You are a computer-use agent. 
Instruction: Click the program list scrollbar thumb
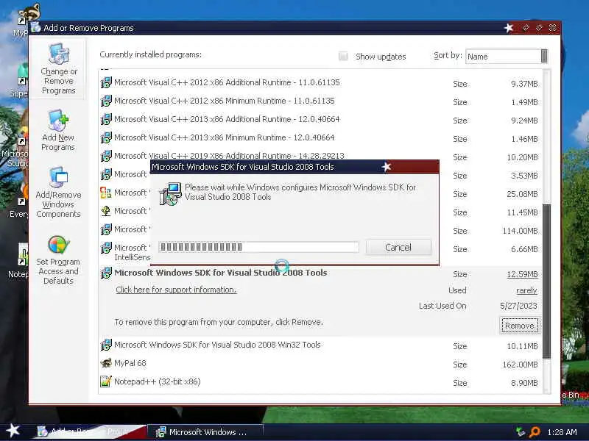(x=546, y=281)
